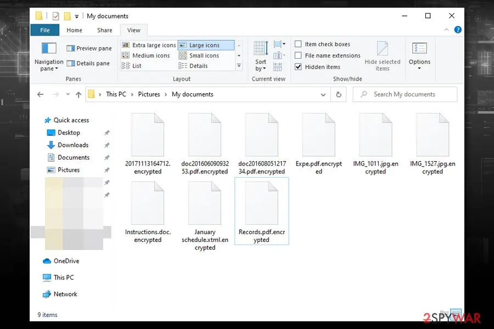
Task: Navigate to This PC breadcrumb
Action: 116,94
